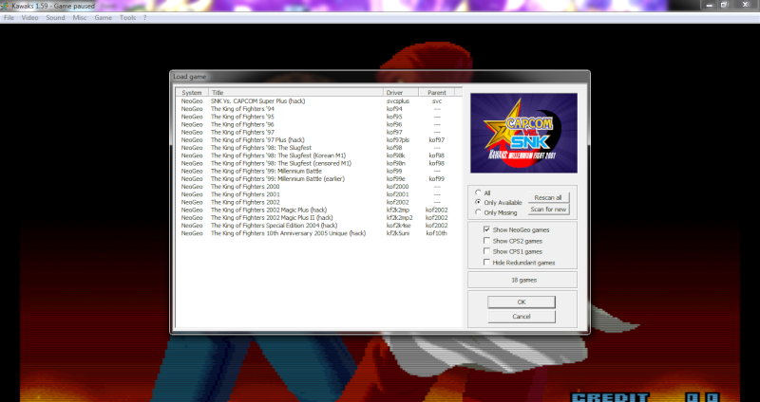This screenshot has width=760, height=402.
Task: Confirm with the OK button
Action: (x=521, y=301)
